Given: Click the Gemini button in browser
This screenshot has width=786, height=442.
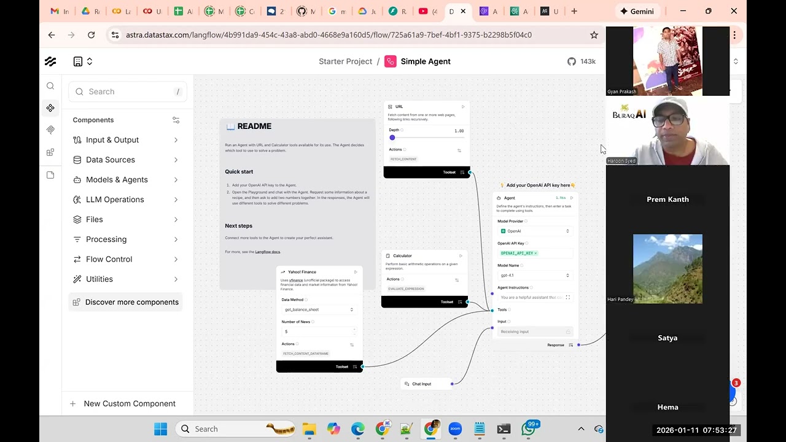Looking at the screenshot, I should pos(637,11).
